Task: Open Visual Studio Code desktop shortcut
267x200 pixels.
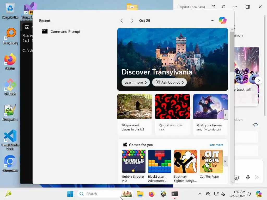Action: click(10, 140)
